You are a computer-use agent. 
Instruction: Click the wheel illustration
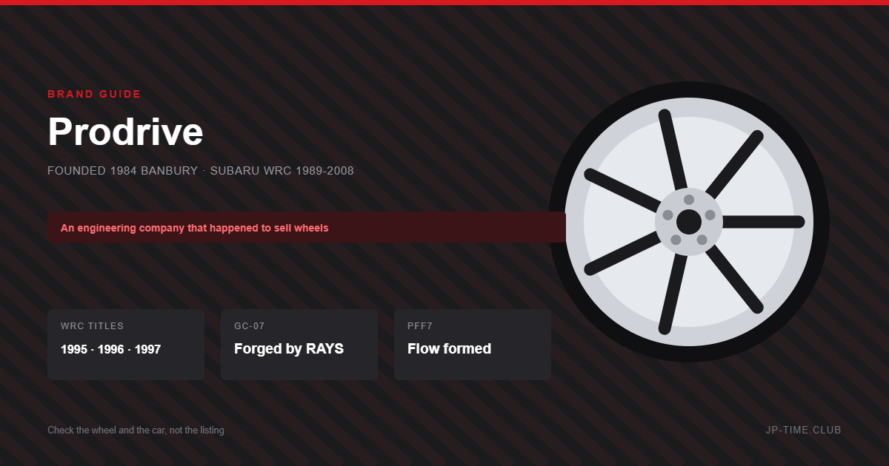(689, 222)
